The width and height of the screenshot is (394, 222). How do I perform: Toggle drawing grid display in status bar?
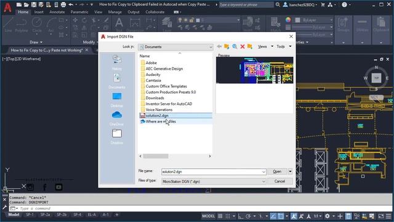(220, 216)
